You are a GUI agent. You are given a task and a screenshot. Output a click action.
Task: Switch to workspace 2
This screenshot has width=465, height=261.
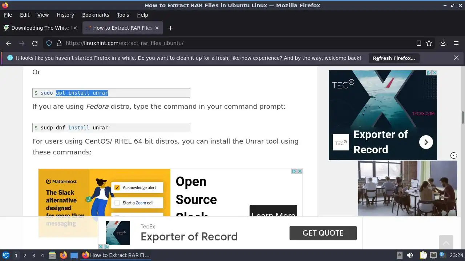[25, 256]
